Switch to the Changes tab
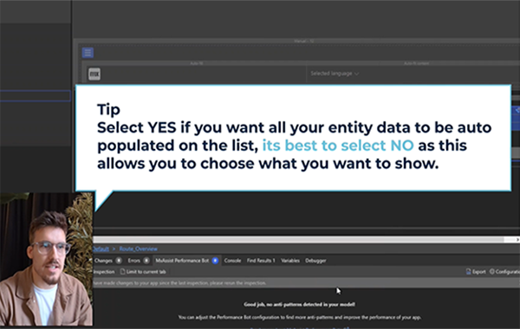This screenshot has height=329, width=520. tap(103, 261)
